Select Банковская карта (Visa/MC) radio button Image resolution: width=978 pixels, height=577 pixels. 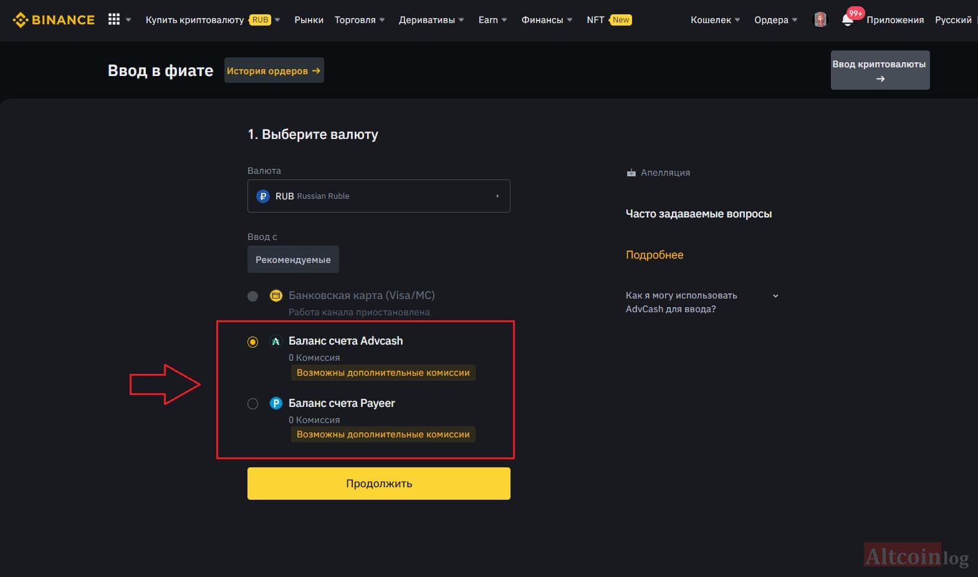click(x=252, y=296)
